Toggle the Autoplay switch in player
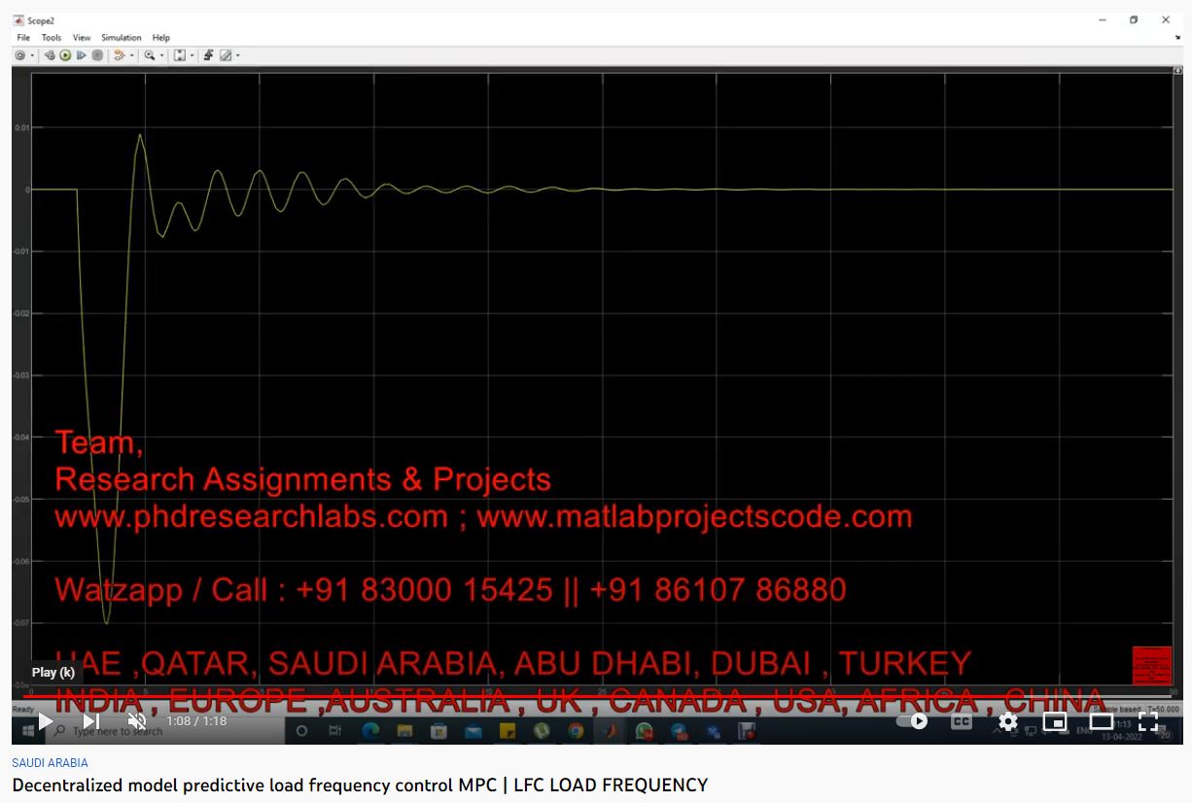Image resolution: width=1192 pixels, height=803 pixels. (x=912, y=721)
